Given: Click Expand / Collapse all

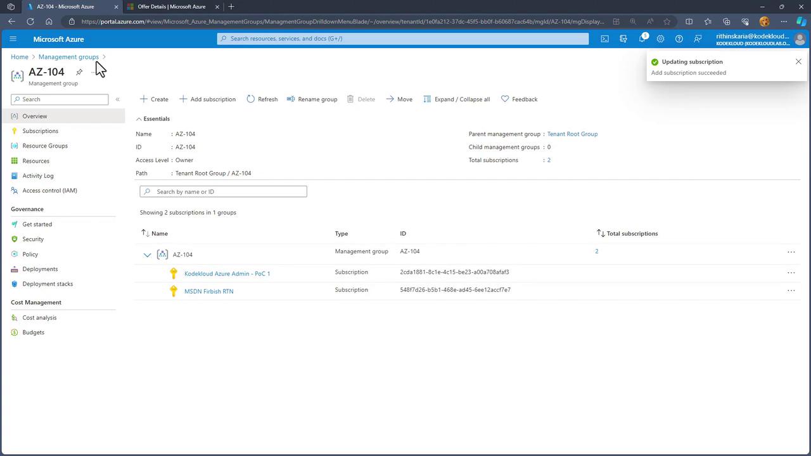Looking at the screenshot, I should pos(456,99).
